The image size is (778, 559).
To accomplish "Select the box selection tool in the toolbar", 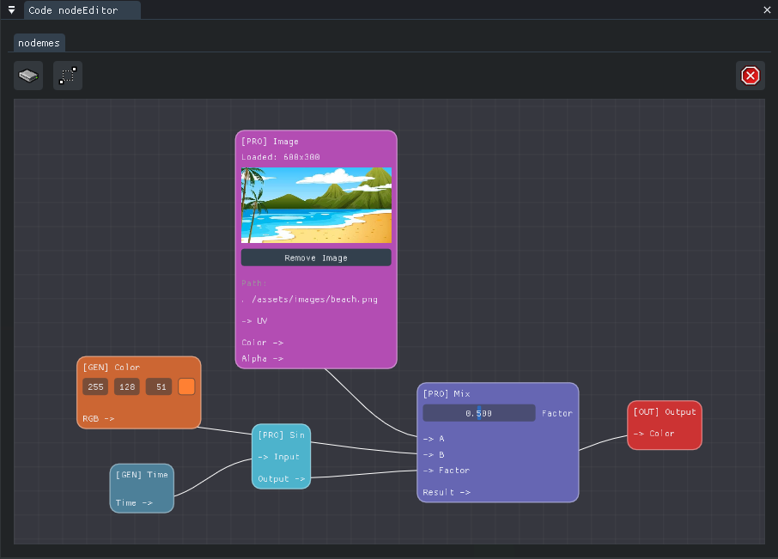I will [x=68, y=76].
